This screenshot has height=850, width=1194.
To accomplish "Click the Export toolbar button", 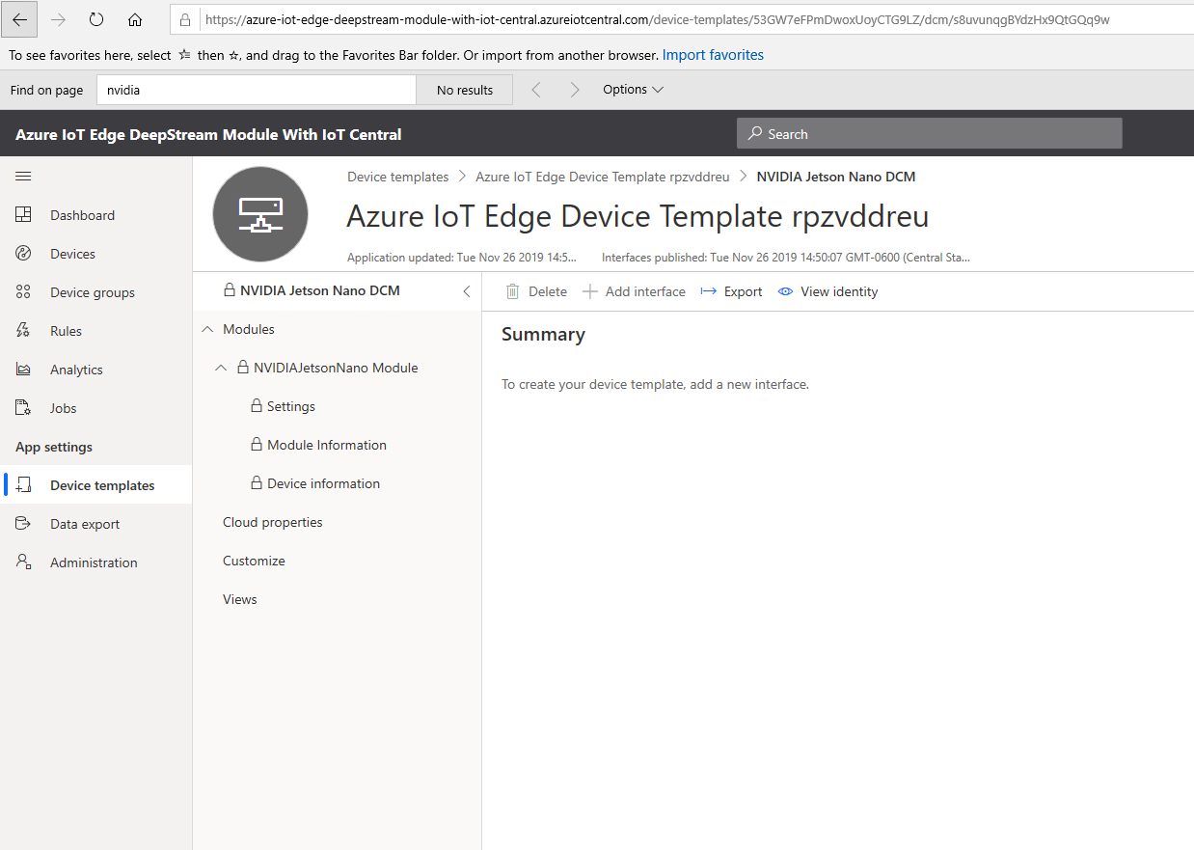I will coord(731,291).
